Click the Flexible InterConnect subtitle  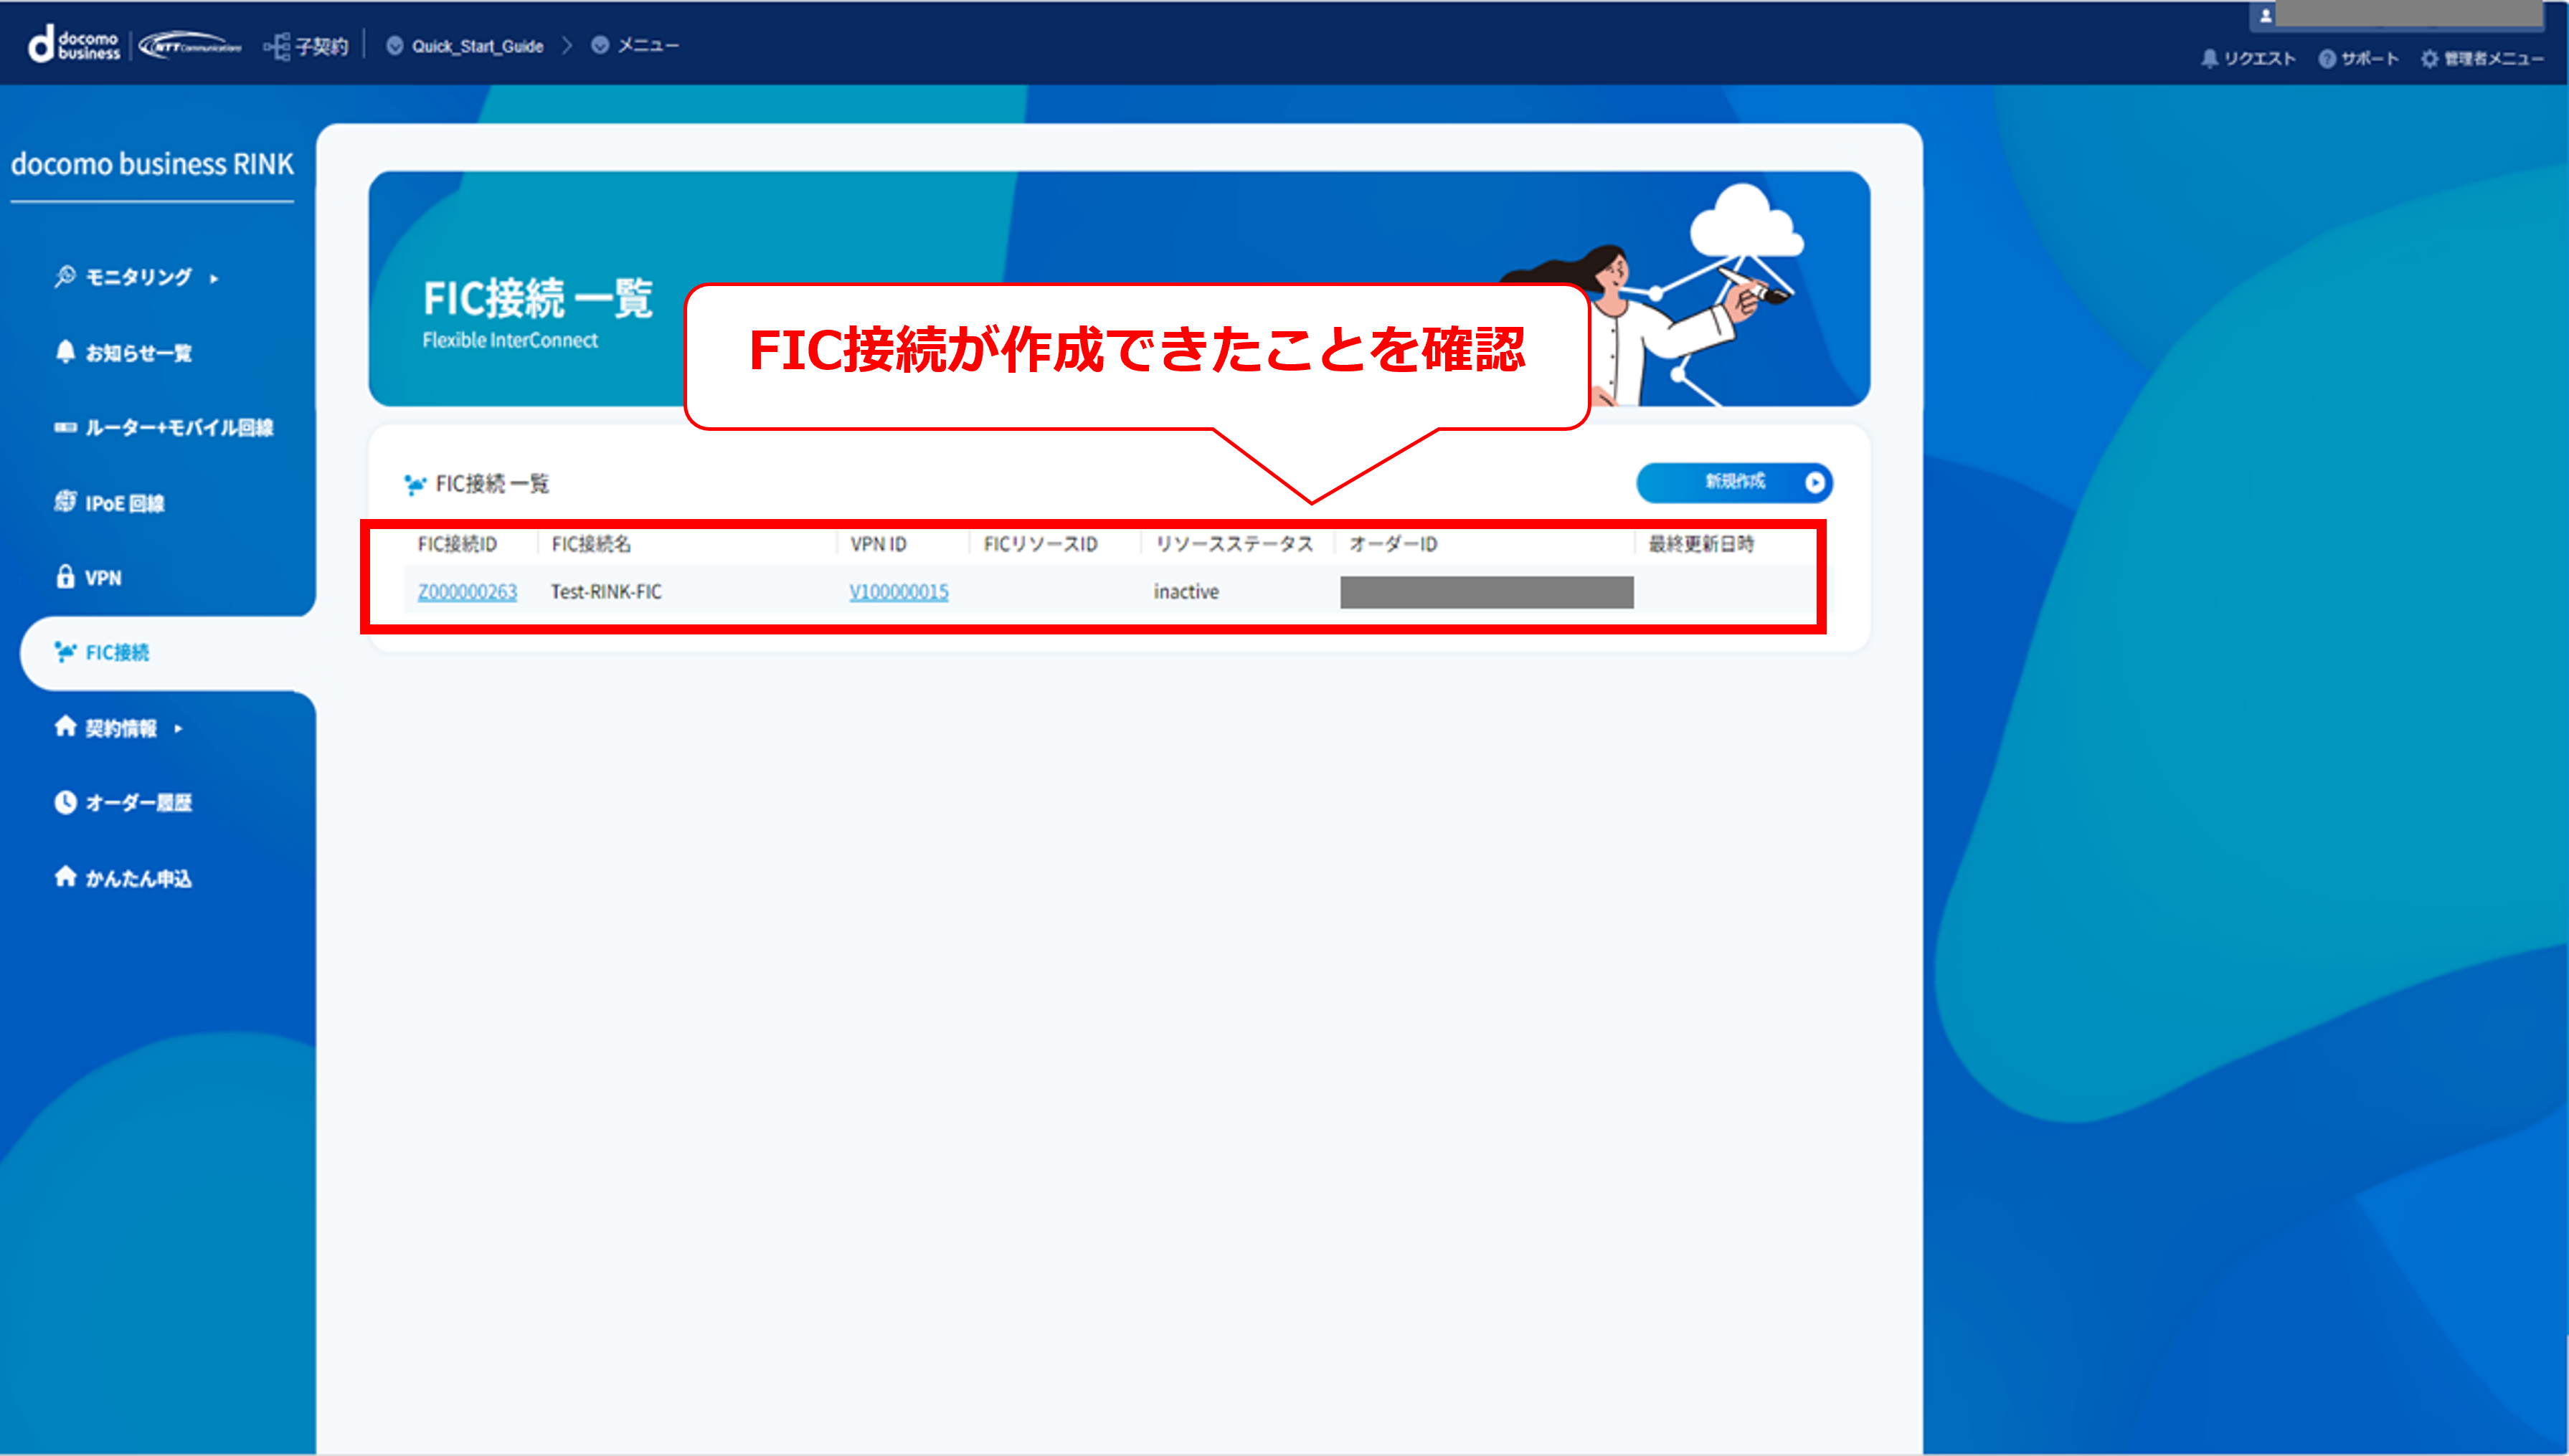pos(510,340)
